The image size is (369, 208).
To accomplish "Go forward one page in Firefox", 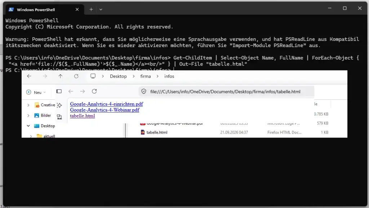I will click(83, 91).
